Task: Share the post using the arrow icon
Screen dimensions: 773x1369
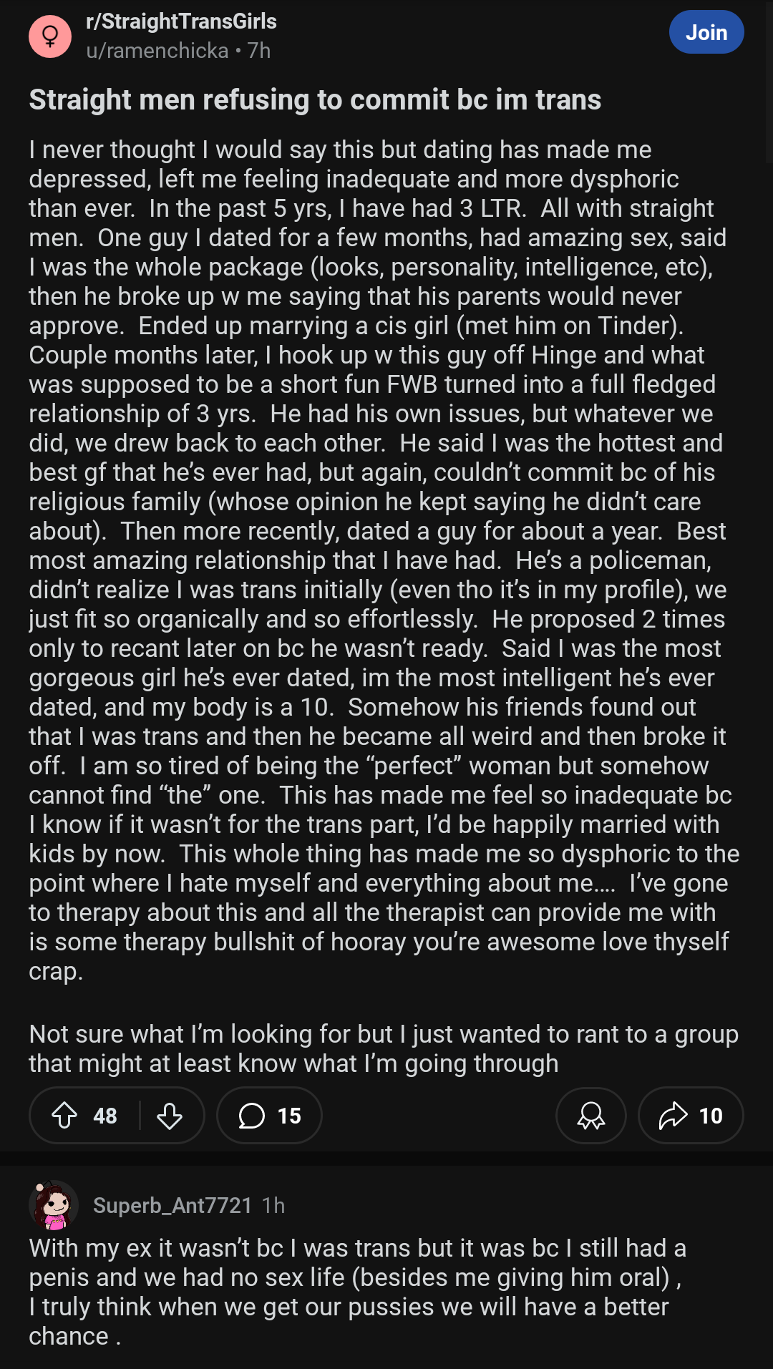Action: point(673,1115)
